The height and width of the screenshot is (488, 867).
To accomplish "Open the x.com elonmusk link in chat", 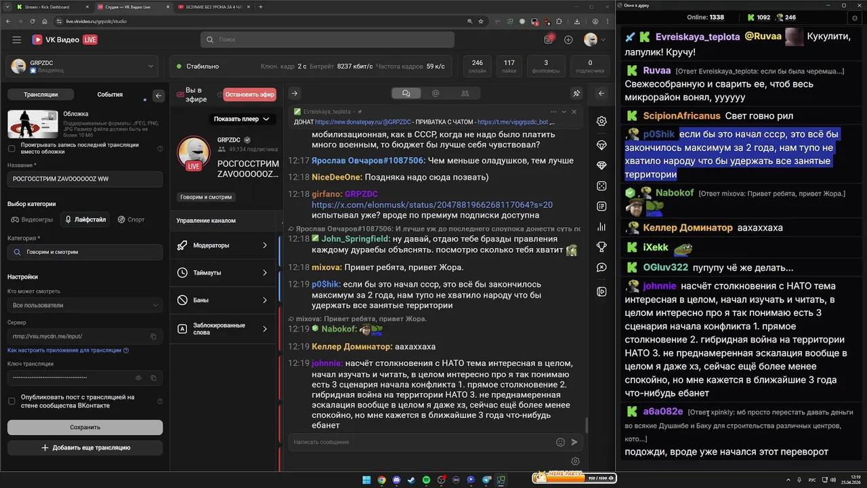I will (432, 205).
